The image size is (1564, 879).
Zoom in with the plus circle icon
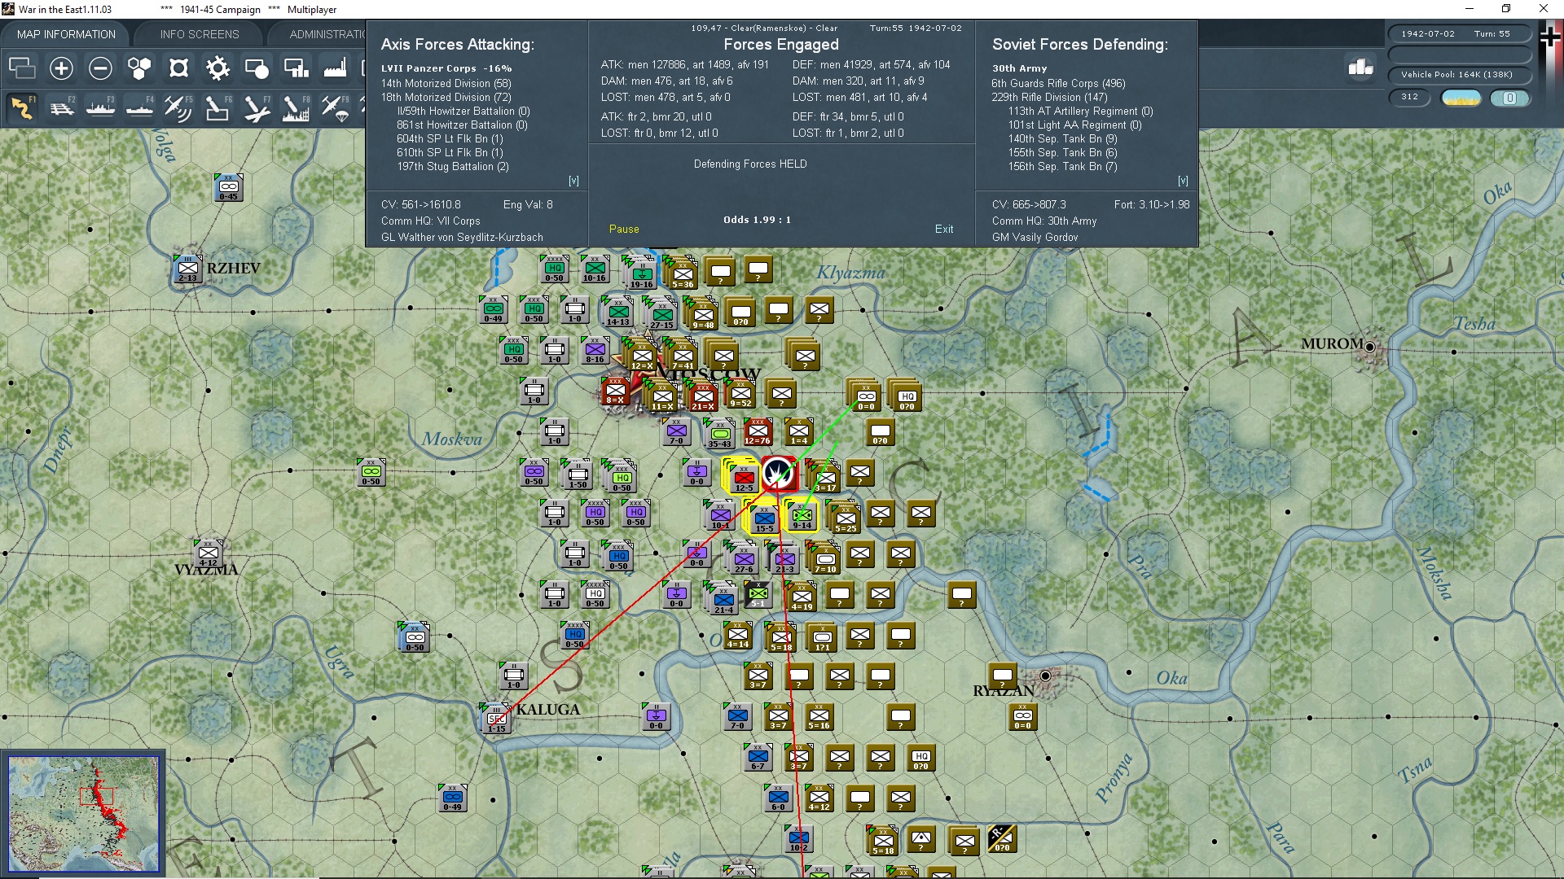(x=61, y=68)
